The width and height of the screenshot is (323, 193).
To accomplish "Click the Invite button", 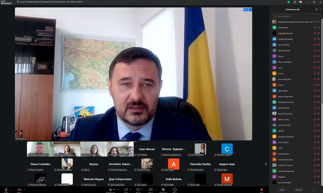I will (x=282, y=190).
